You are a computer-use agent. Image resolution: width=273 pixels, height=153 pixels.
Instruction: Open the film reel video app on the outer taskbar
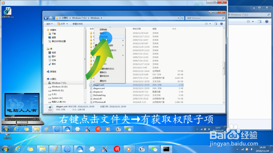(67, 149)
